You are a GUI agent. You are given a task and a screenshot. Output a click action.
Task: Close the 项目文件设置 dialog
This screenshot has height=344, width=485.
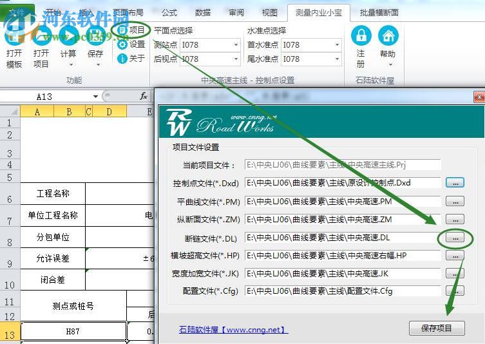(479, 97)
